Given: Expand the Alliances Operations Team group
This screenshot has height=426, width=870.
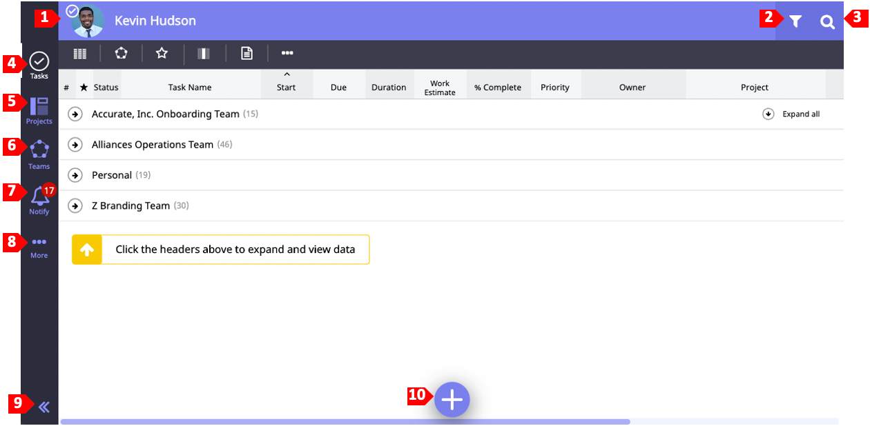Looking at the screenshot, I should pyautogui.click(x=76, y=145).
